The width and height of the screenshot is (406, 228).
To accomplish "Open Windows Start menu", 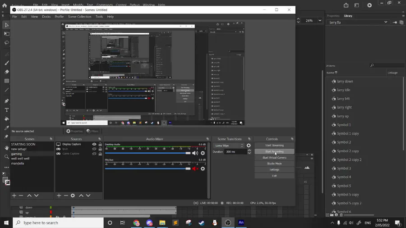I will [x=6, y=223].
